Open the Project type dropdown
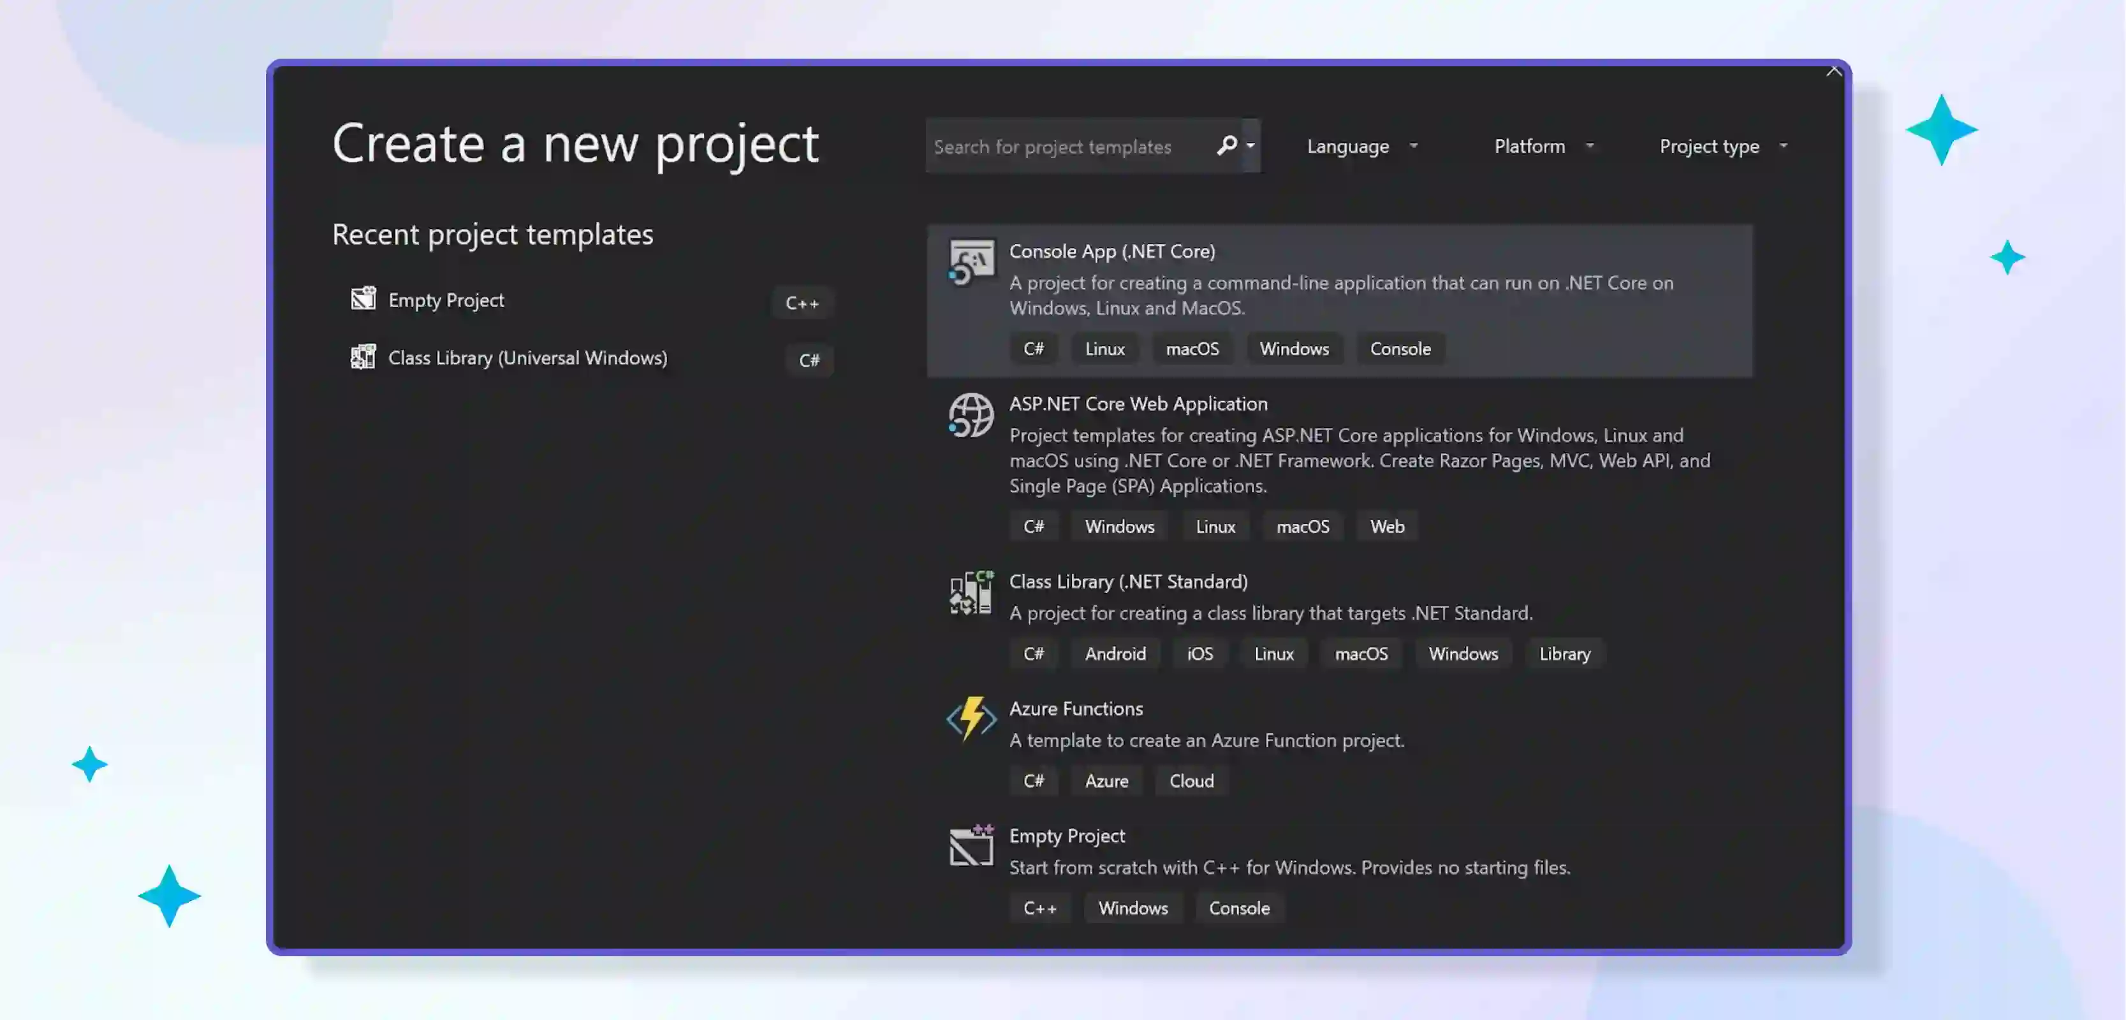This screenshot has height=1020, width=2126. click(x=1722, y=146)
